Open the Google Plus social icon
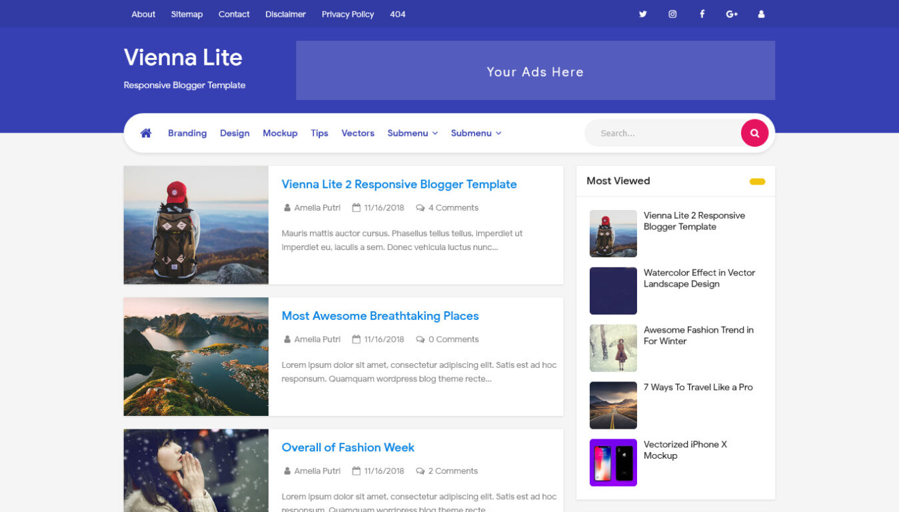The image size is (899, 512). click(732, 14)
